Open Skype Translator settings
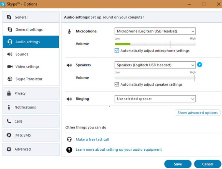The width and height of the screenshot is (222, 169). (x=31, y=79)
